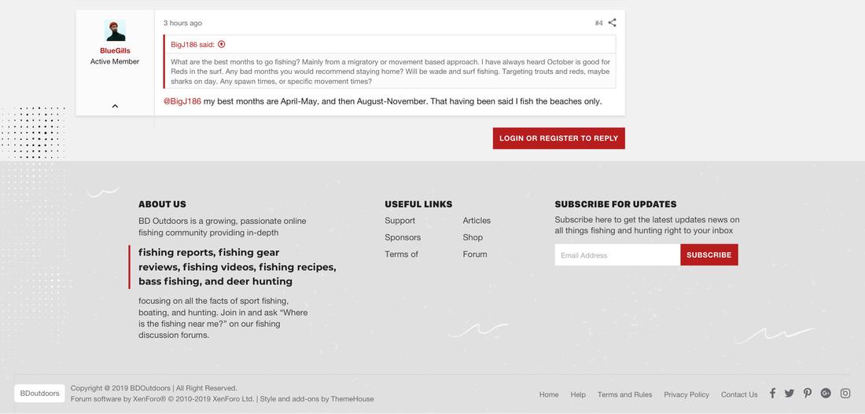Open the Support link
Screen dimensions: 865x414
pos(399,221)
